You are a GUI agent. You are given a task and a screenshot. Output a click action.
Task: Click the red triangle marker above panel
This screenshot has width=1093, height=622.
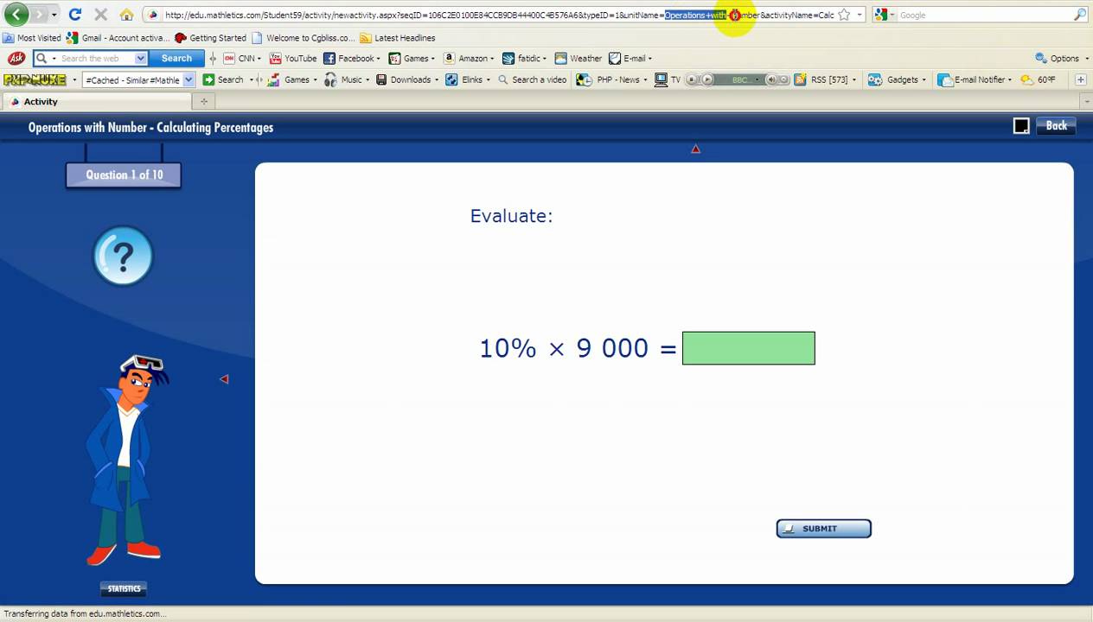pyautogui.click(x=695, y=149)
